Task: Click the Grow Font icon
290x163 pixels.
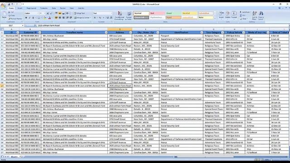Action: click(48, 13)
